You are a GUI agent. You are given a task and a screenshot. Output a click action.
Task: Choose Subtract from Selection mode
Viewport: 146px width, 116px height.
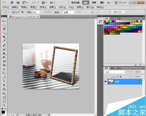click(x=19, y=12)
